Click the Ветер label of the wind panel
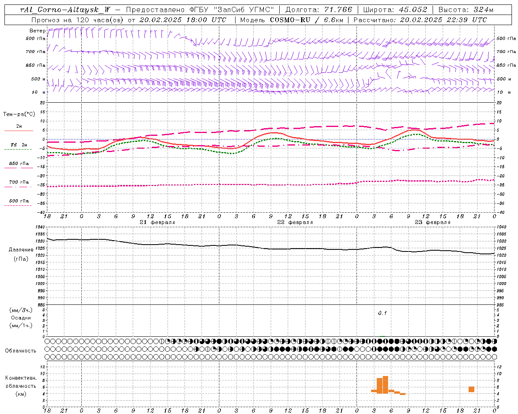Viewport: 518px width, 414px height. 37,31
